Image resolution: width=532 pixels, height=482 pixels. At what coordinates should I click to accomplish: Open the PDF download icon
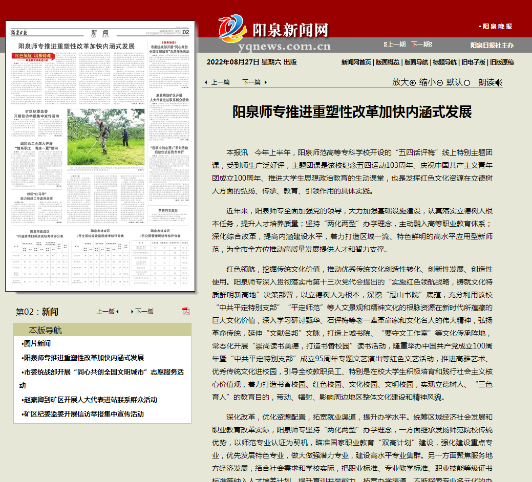click(185, 311)
